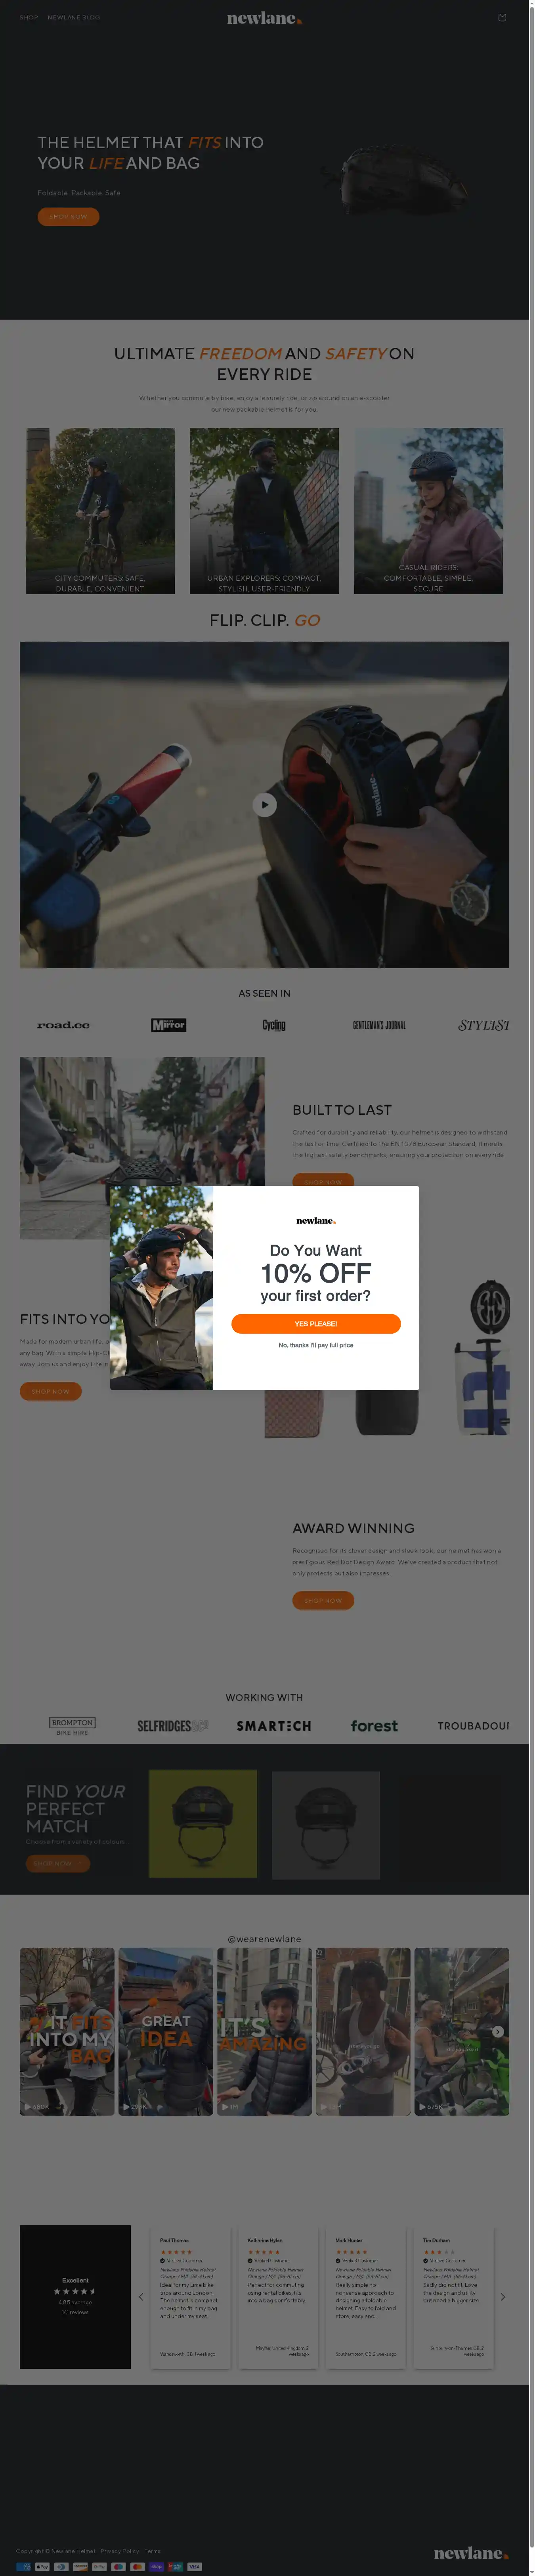Open the SHOP menu item
The image size is (535, 2576).
pos(29,17)
